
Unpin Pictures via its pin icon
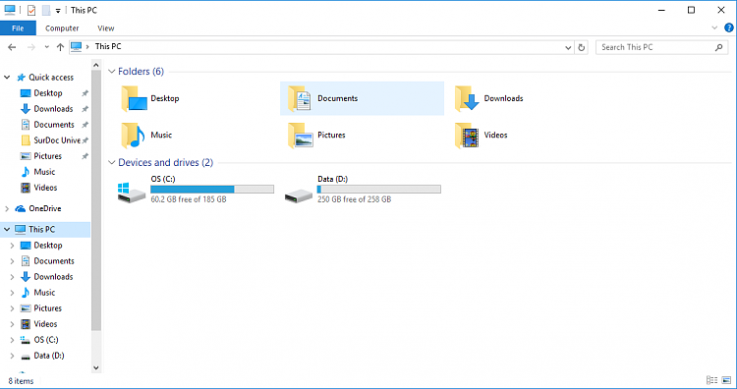[85, 156]
